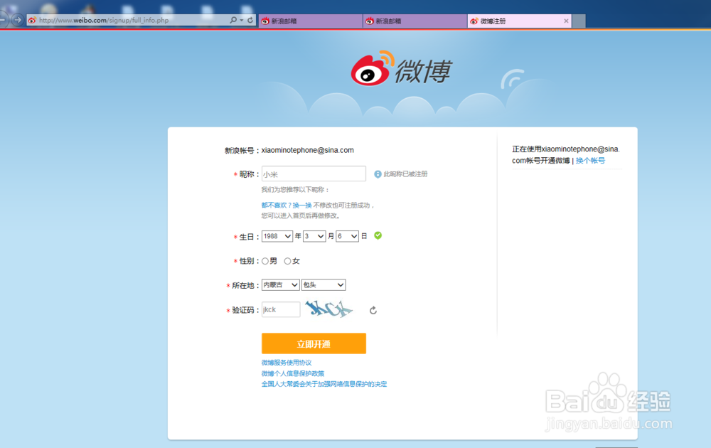Click the green checkmark beside the birthday row
This screenshot has height=448, width=711.
377,235
